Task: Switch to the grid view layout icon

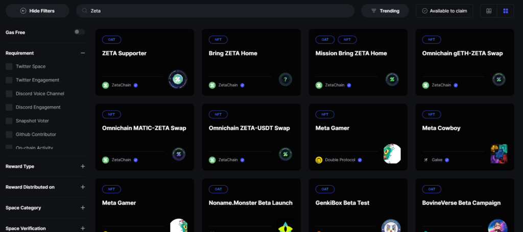Action: (x=506, y=11)
